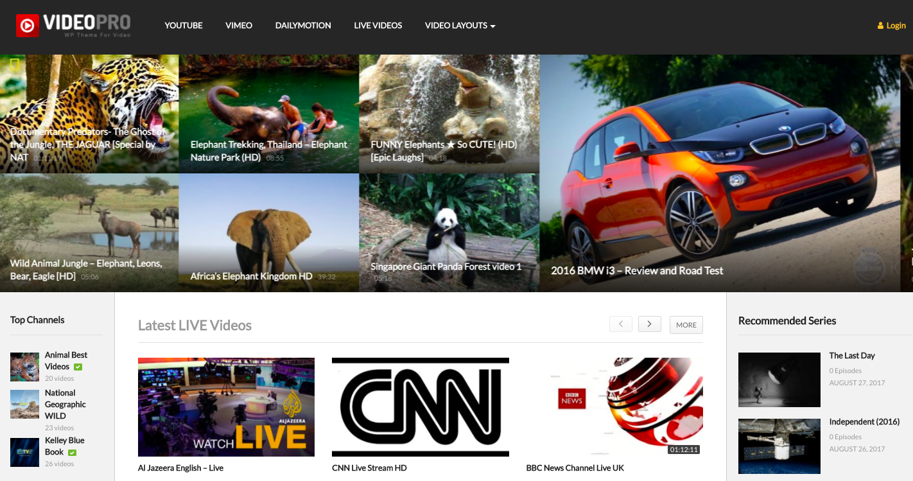
Task: Click Independent (2016) series thumbnail
Action: pyautogui.click(x=779, y=446)
